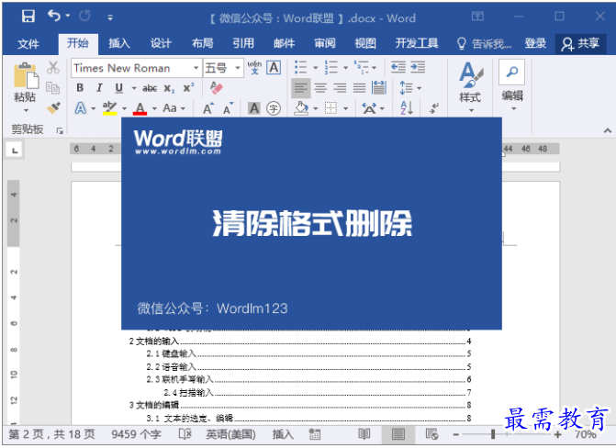Viewport: 616px width, 448px height.
Task: Open the 五号 font size dropdown
Action: tap(237, 68)
